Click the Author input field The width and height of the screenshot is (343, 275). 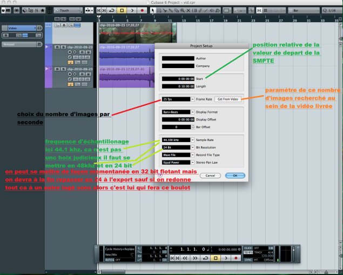tap(178, 58)
